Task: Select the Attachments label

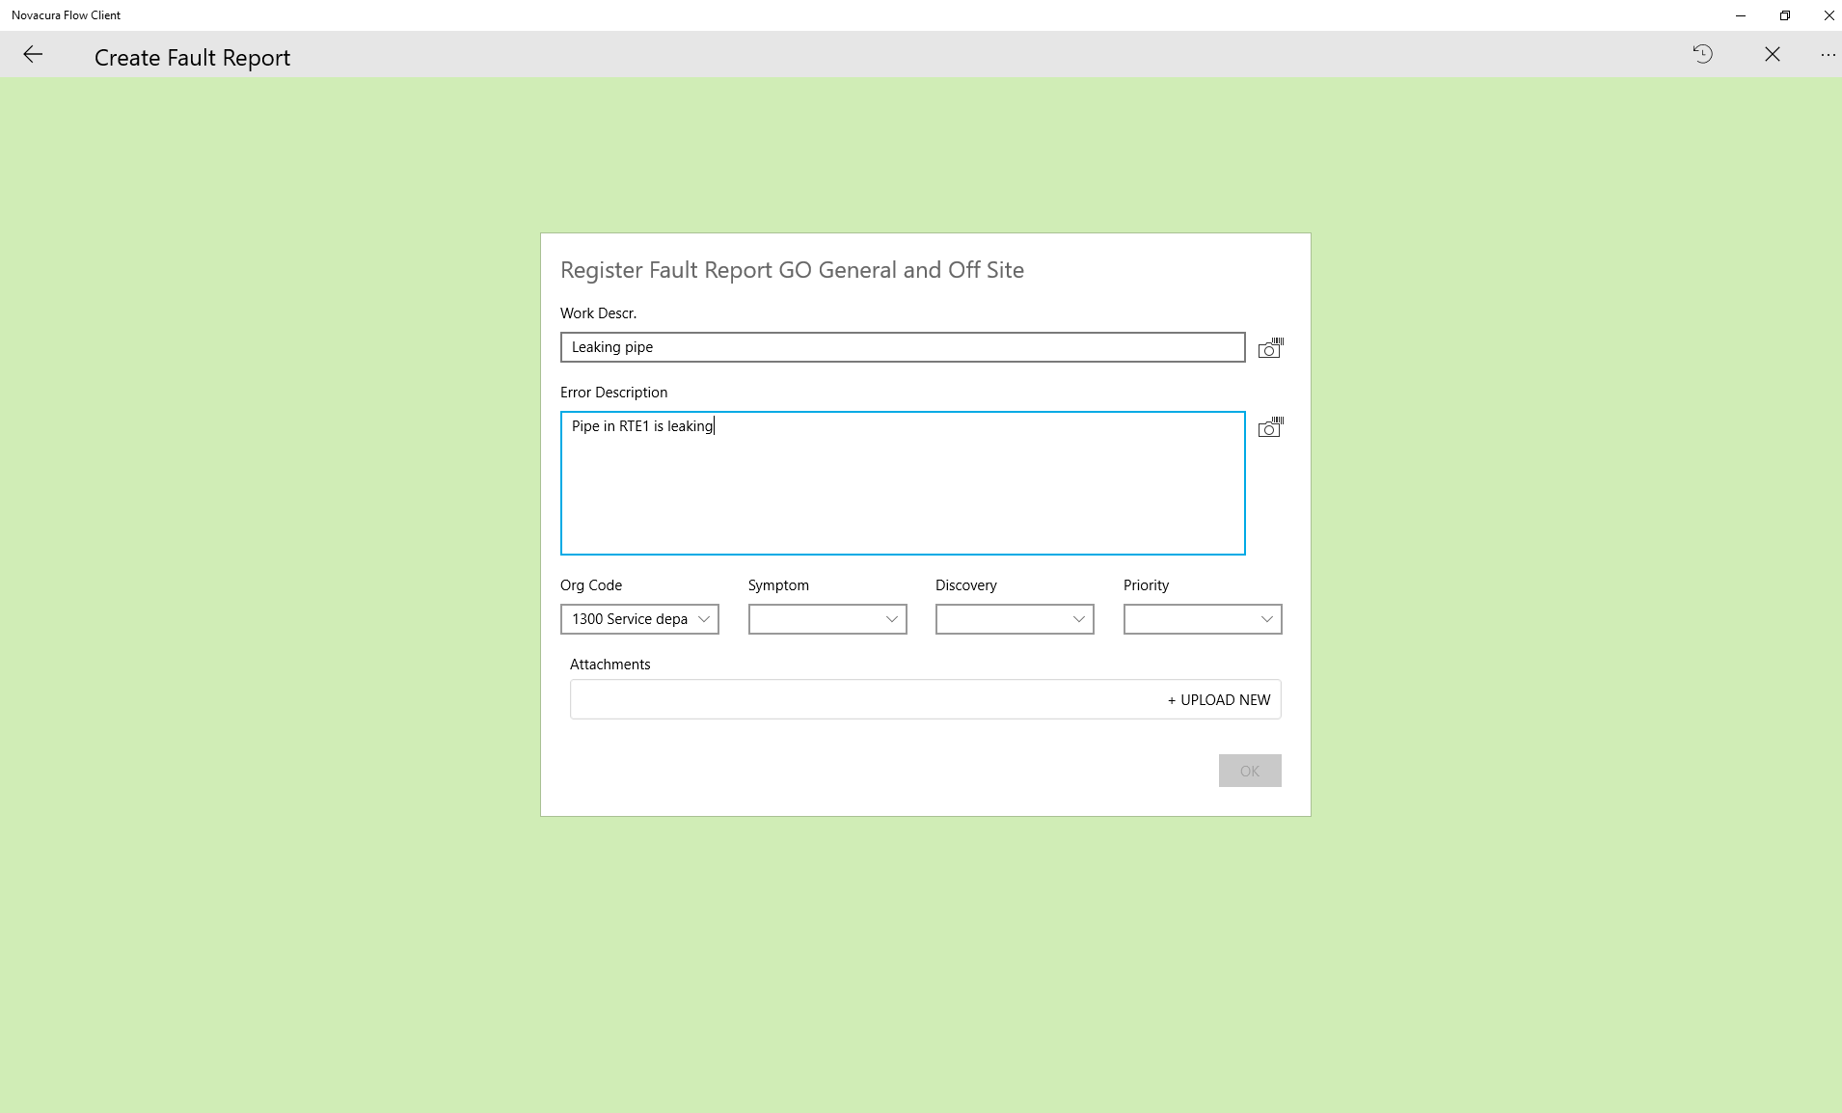Action: click(609, 665)
